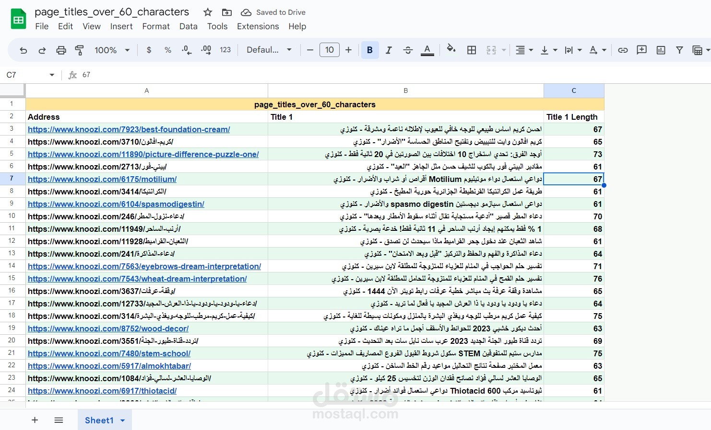
Task: Open spasmodigestin URL link
Action: [116, 204]
